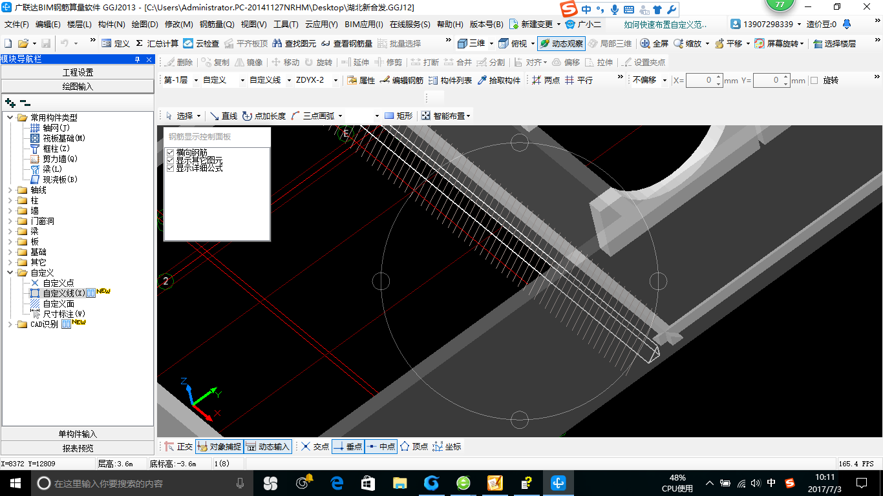Click the save file icon
Screen dimensions: 883x496
pyautogui.click(x=46, y=43)
